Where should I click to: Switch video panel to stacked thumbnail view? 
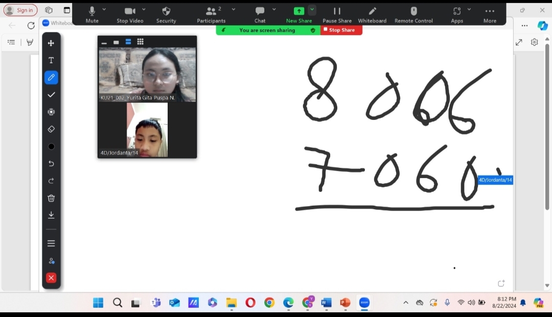click(x=128, y=42)
